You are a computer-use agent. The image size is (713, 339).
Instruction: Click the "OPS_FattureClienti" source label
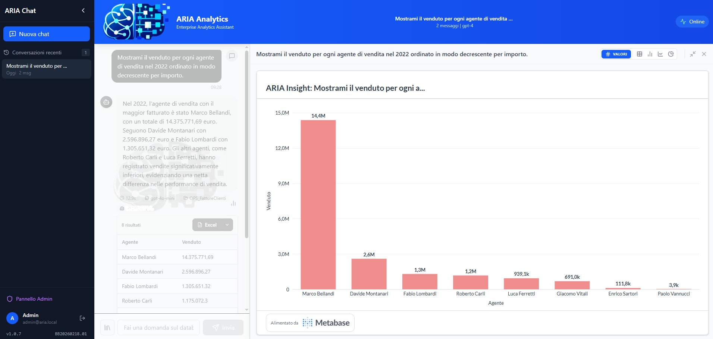[x=205, y=198]
